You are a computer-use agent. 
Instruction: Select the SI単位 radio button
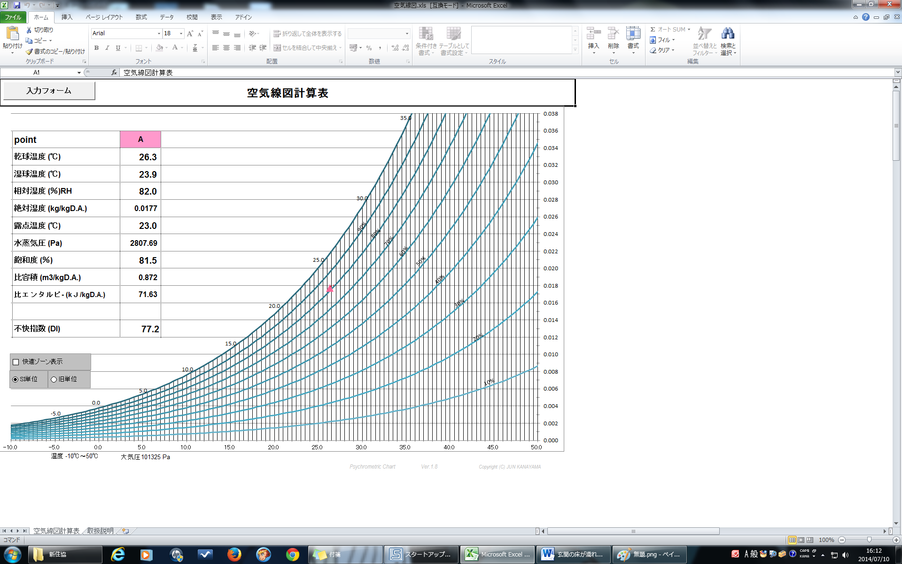(x=16, y=379)
